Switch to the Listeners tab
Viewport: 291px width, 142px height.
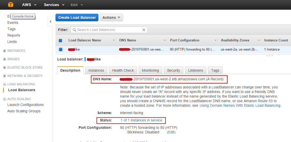(x=196, y=70)
